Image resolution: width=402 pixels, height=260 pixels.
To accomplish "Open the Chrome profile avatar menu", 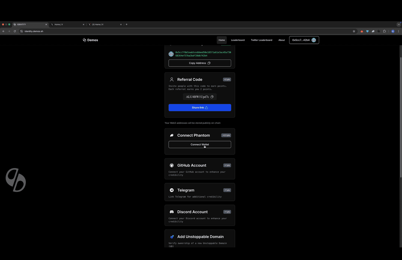I will (x=393, y=31).
